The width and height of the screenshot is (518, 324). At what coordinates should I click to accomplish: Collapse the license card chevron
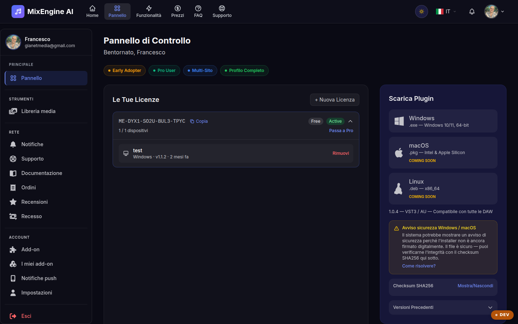pyautogui.click(x=350, y=121)
